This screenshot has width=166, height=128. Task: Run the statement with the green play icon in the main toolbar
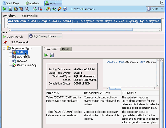tap(4, 9)
